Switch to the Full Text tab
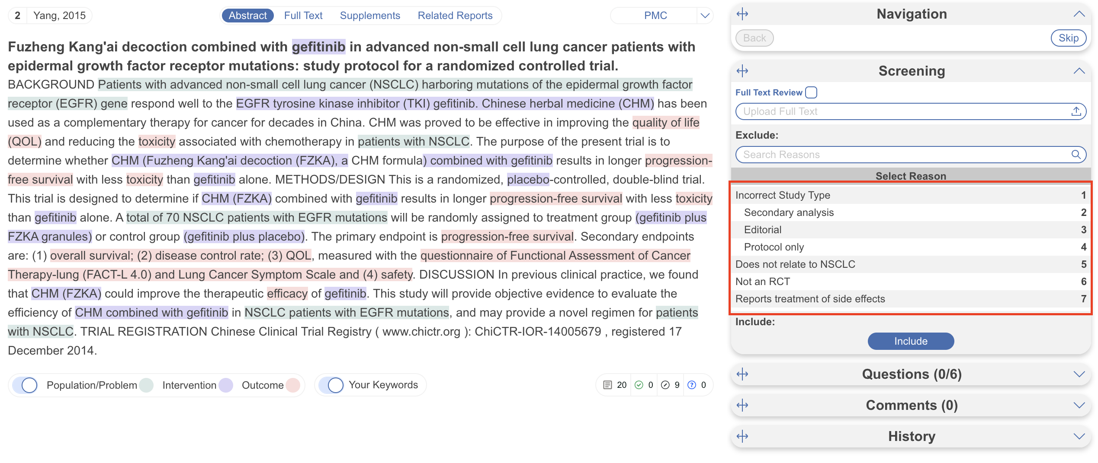 tap(303, 16)
